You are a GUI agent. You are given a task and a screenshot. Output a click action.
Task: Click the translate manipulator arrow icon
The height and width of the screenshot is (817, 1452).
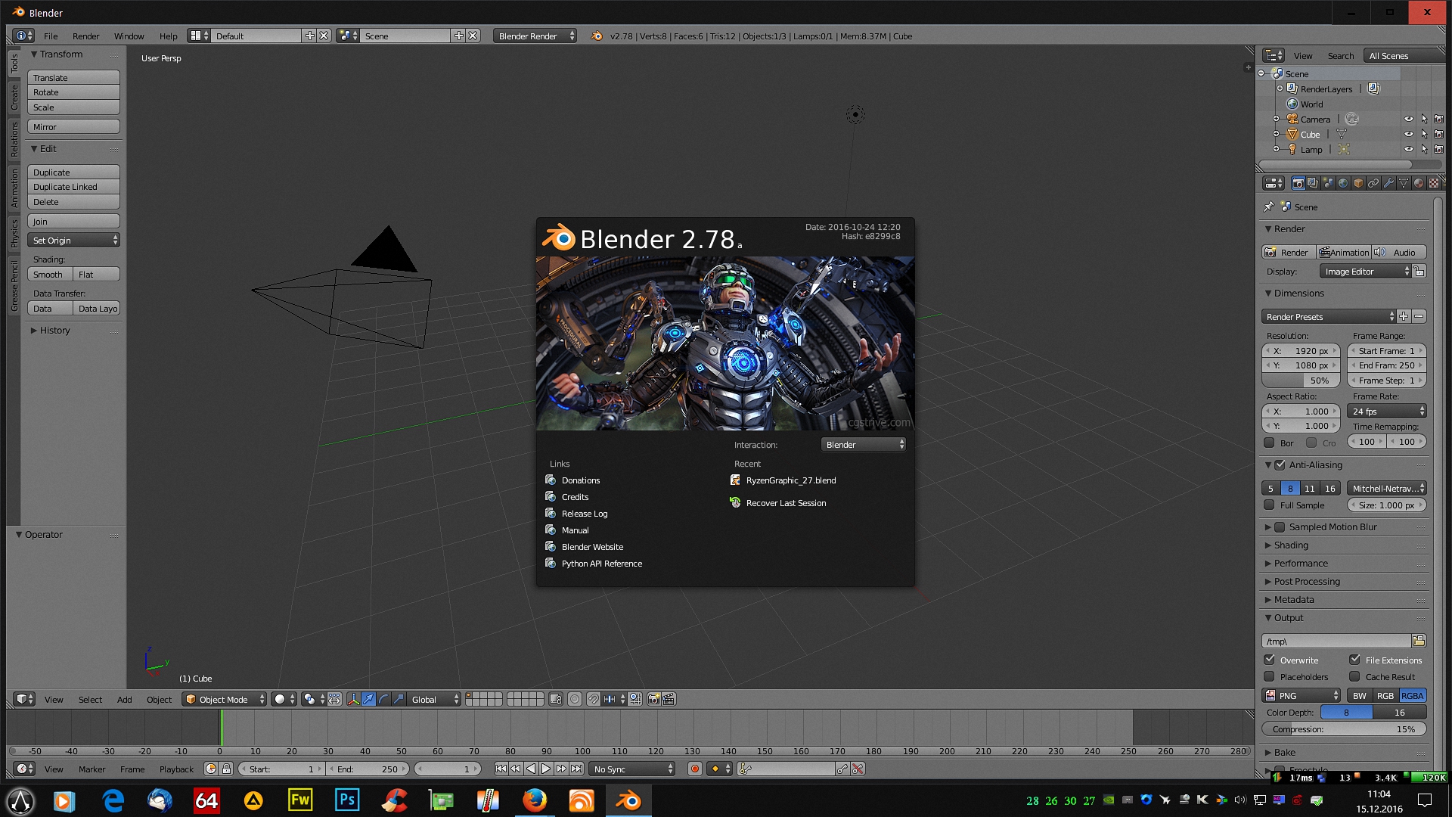pos(368,700)
